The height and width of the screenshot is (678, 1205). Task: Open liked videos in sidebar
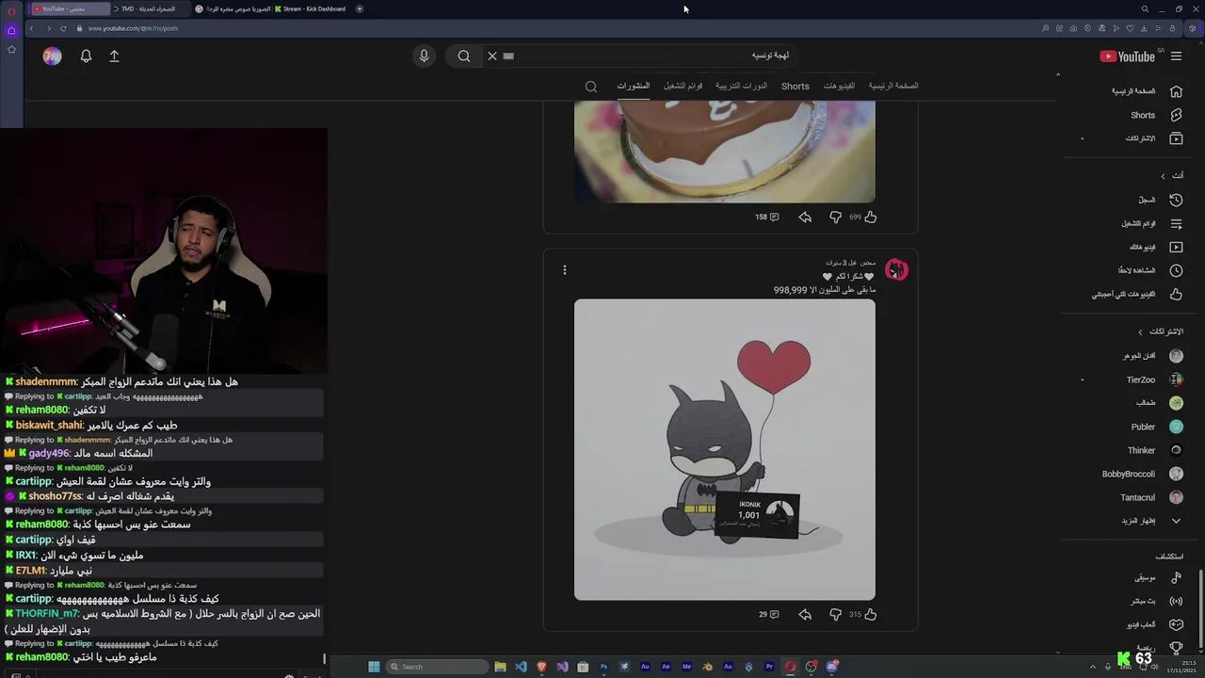(x=1137, y=294)
